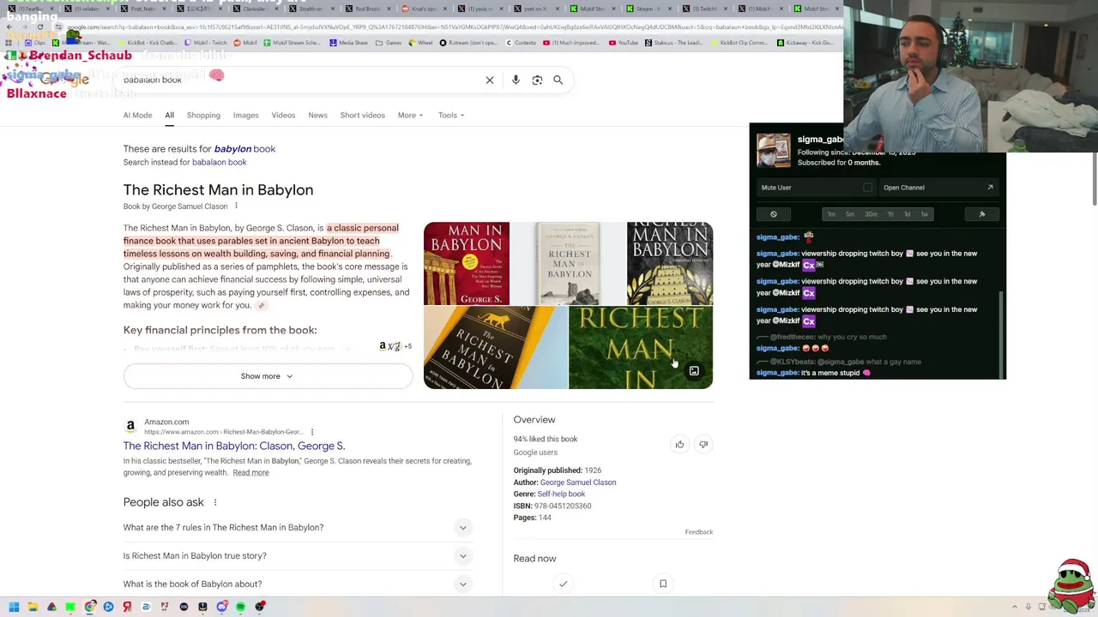Image resolution: width=1098 pixels, height=617 pixels.
Task: Open red 'Man in Babylon' cover thumbnail
Action: pos(467,263)
